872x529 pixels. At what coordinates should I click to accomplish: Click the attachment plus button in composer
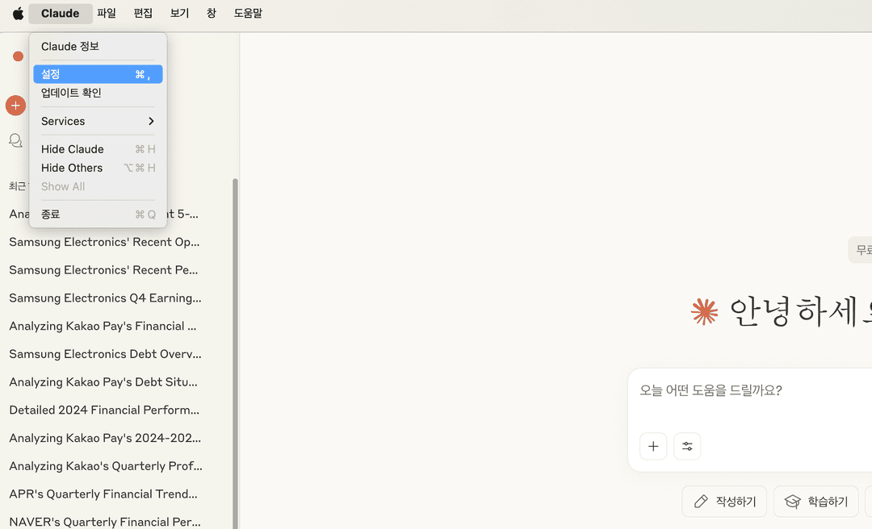(x=653, y=446)
